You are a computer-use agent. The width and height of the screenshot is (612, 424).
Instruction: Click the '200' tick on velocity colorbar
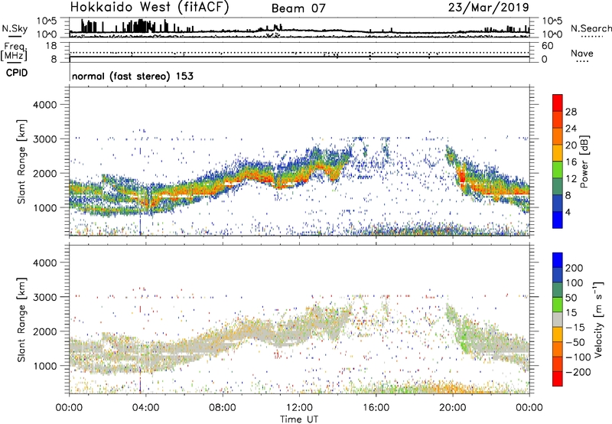point(575,268)
